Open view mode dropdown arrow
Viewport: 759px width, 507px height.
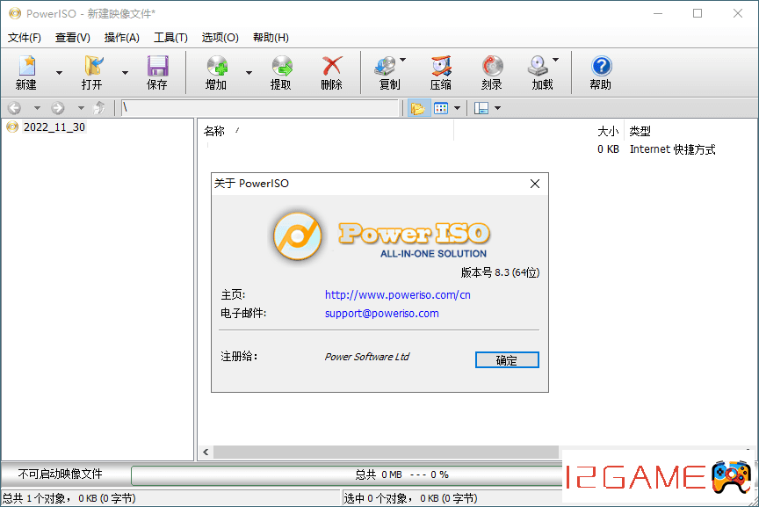[x=457, y=108]
